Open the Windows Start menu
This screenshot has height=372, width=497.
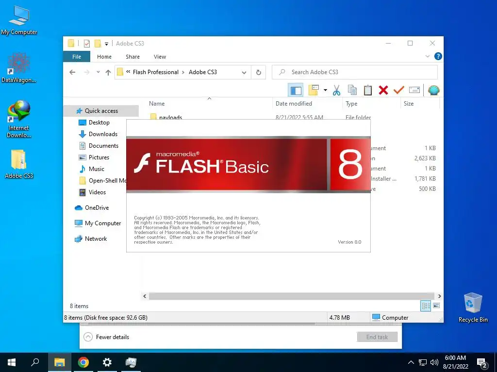[12, 362]
